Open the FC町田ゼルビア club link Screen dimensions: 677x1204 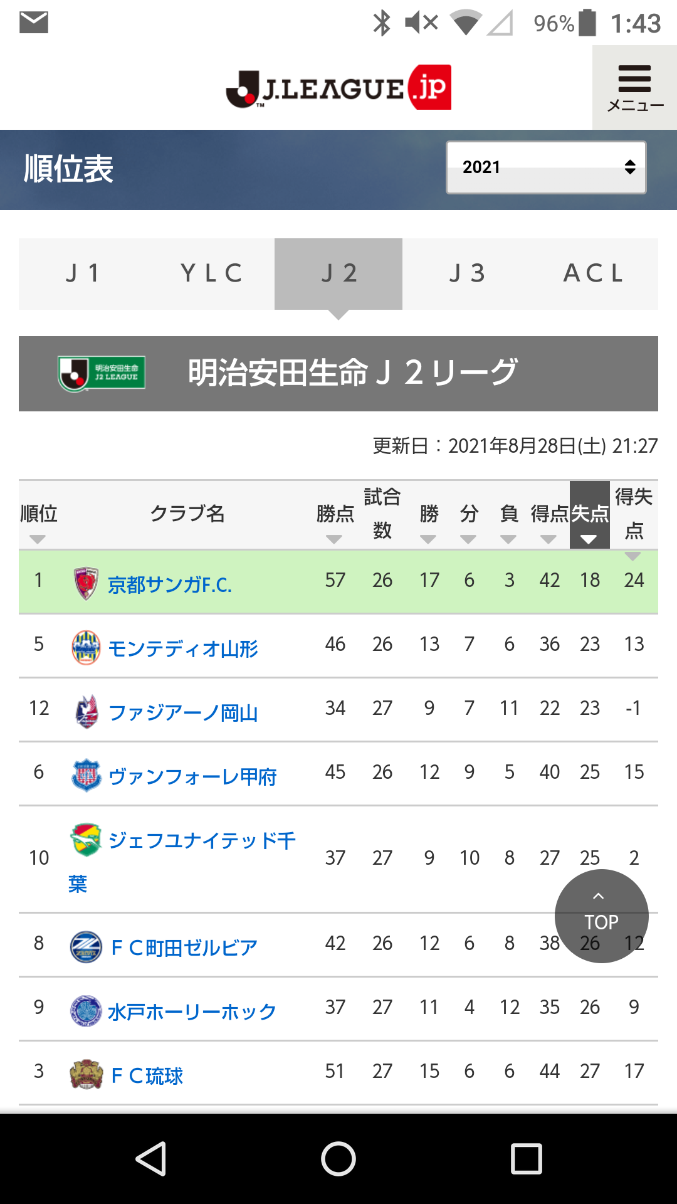(x=184, y=948)
